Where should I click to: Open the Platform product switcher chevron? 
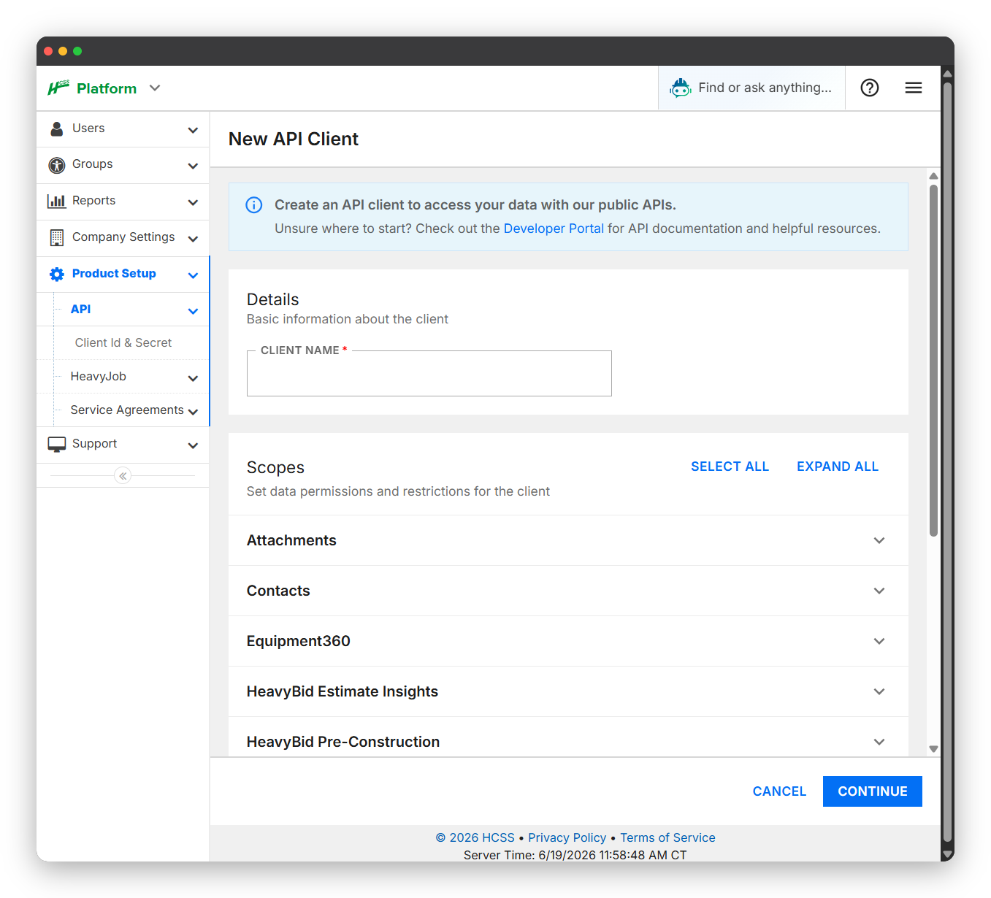(155, 88)
